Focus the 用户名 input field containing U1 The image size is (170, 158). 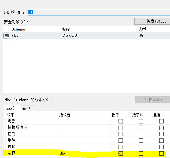99,12
